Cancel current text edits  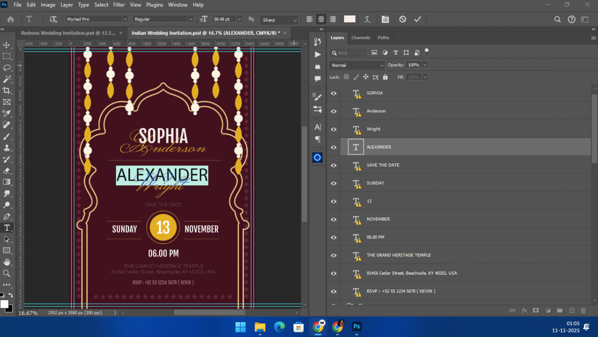pyautogui.click(x=402, y=19)
